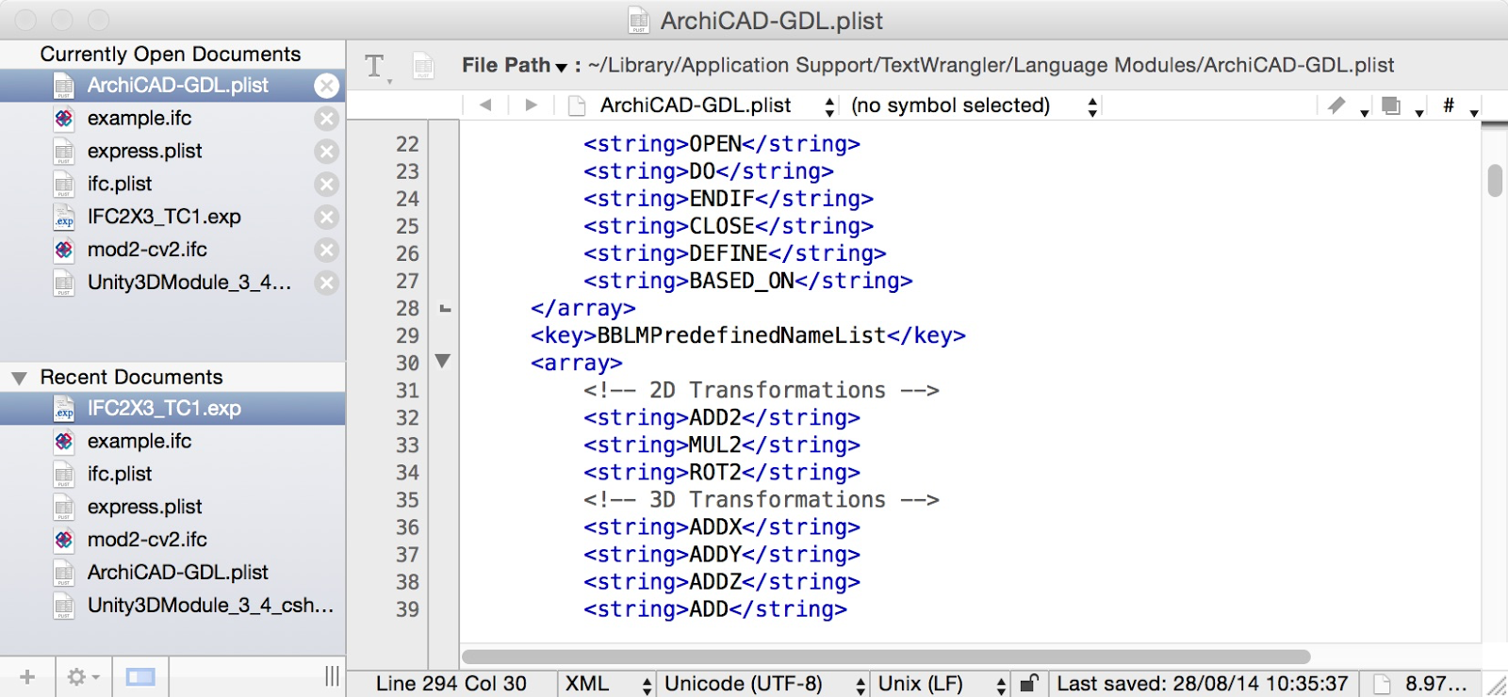Close ifc.plist in open documents
Screen dimensions: 1508x697
(327, 185)
